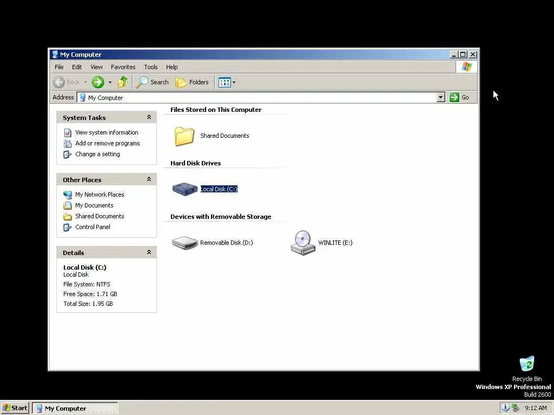Image resolution: width=554 pixels, height=415 pixels.
Task: Open the View menu
Action: point(96,67)
